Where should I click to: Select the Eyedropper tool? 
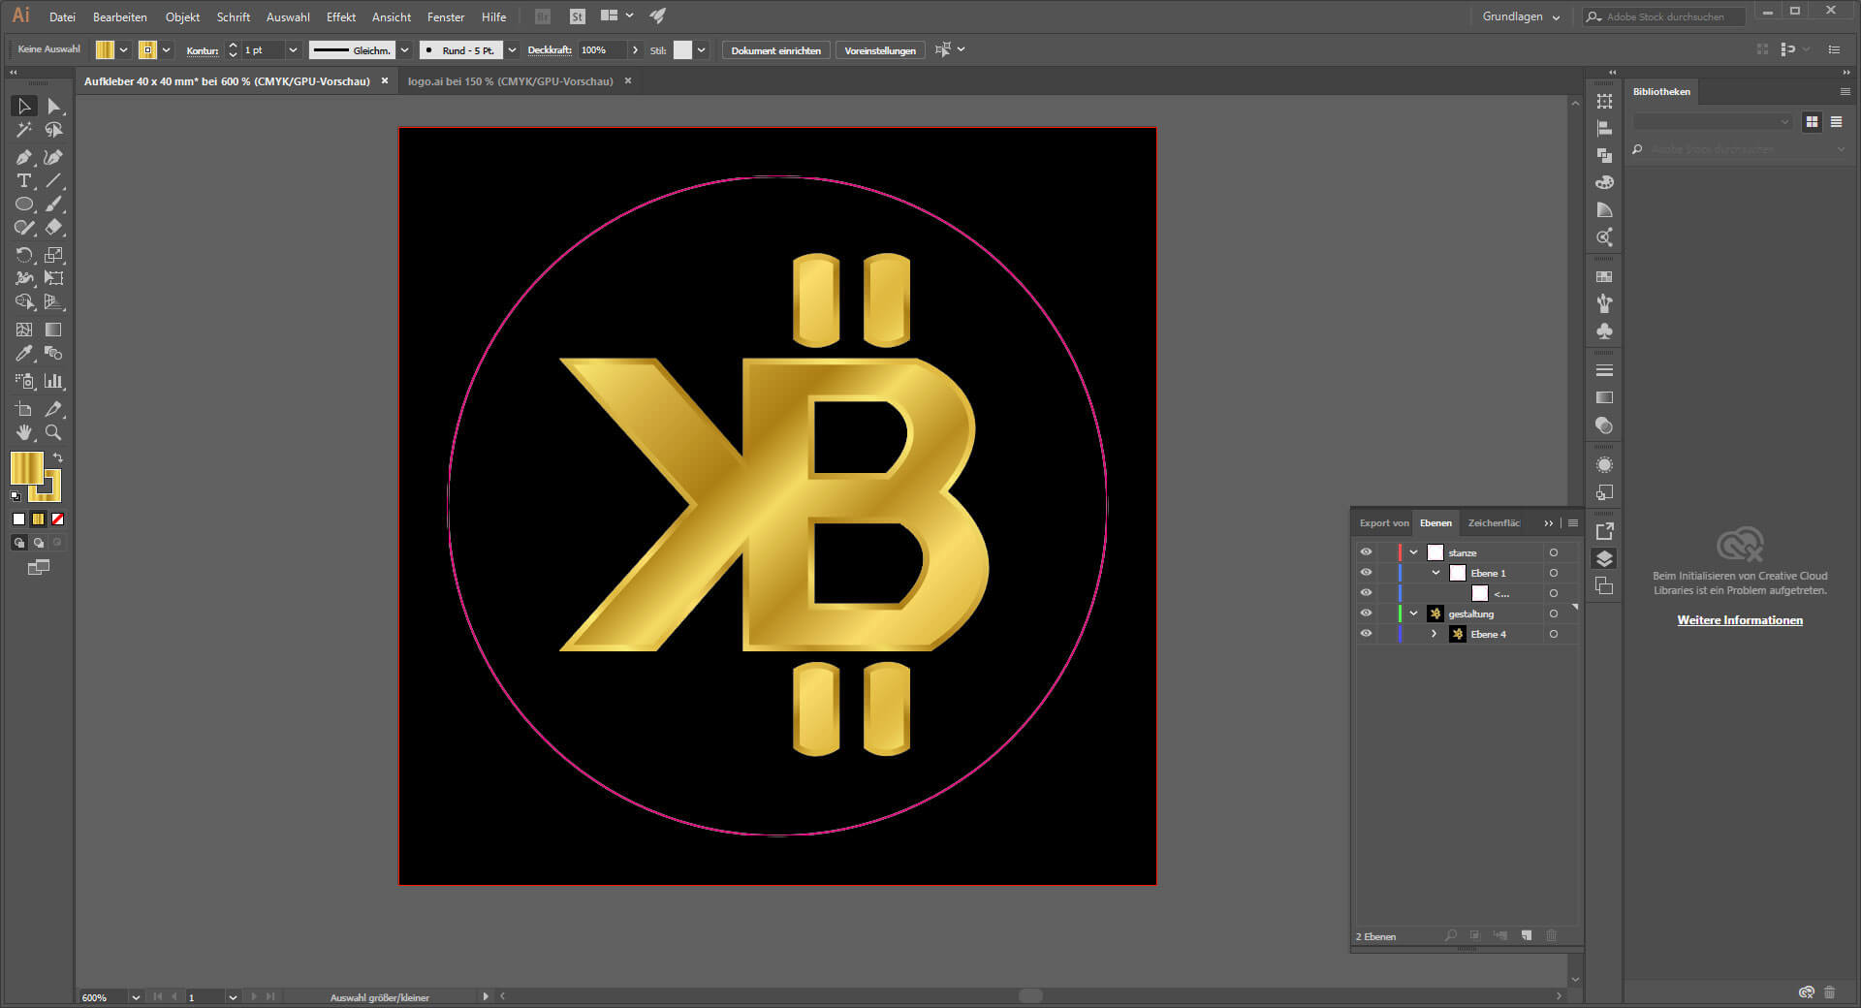(23, 354)
